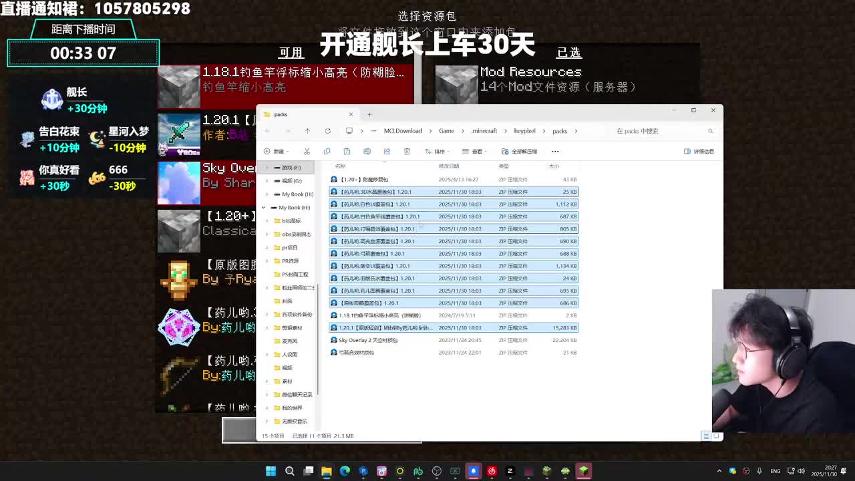The image size is (855, 481).
Task: Expand the chevron after packs in address bar
Action: tap(575, 131)
